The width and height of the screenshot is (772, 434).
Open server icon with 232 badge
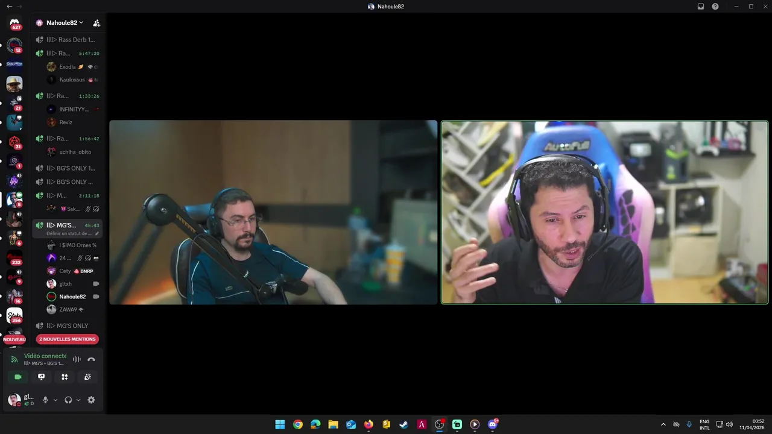click(14, 258)
